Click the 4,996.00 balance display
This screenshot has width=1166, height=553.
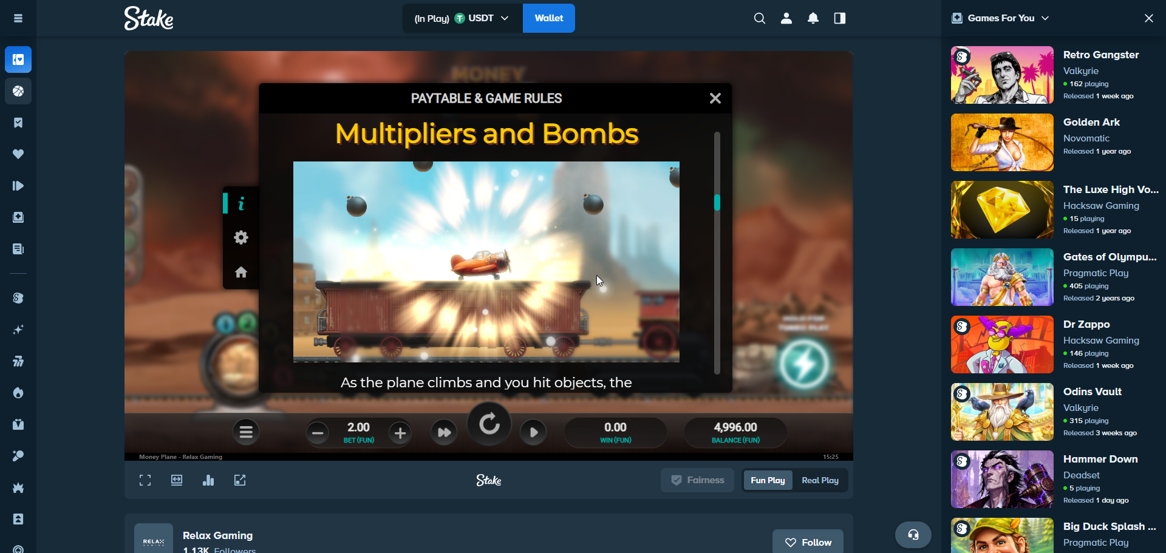point(735,427)
